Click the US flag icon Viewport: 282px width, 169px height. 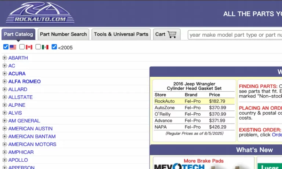[13, 47]
